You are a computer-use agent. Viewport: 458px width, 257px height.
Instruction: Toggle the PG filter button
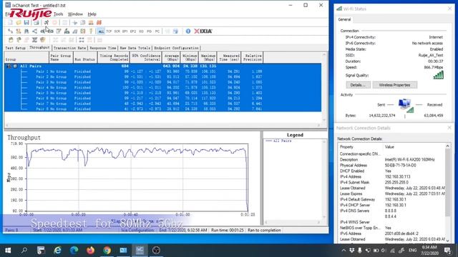(x=150, y=31)
